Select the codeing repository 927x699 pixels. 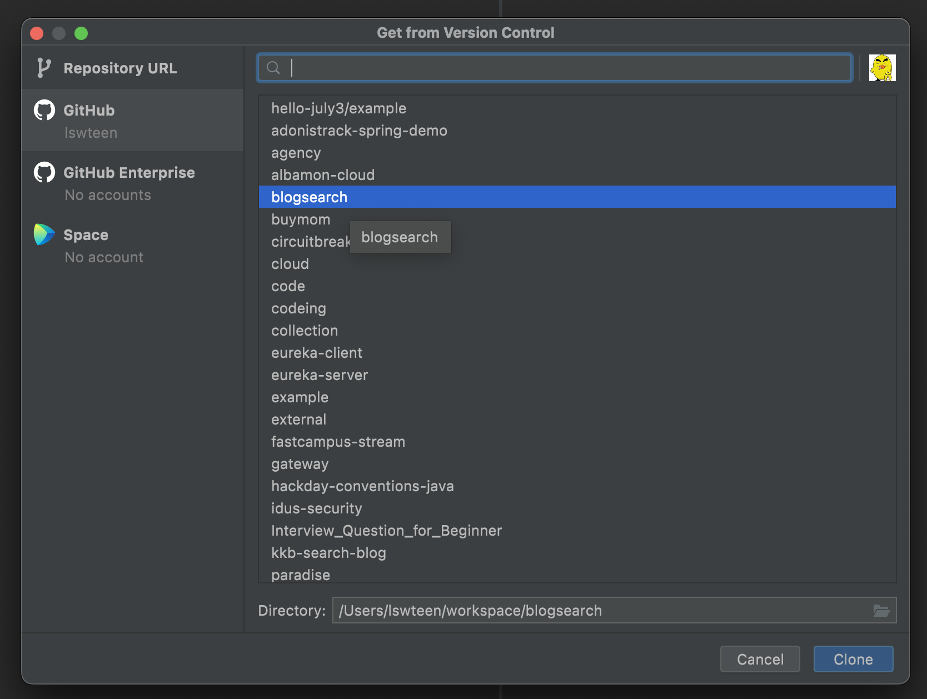click(577, 308)
